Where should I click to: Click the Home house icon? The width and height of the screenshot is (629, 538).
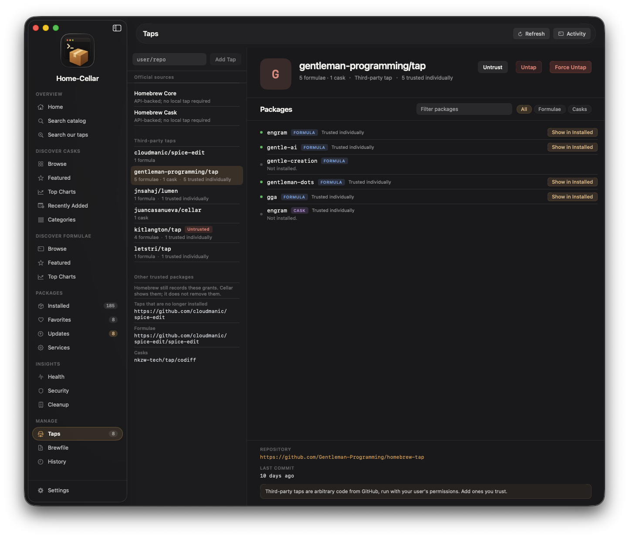tap(41, 107)
